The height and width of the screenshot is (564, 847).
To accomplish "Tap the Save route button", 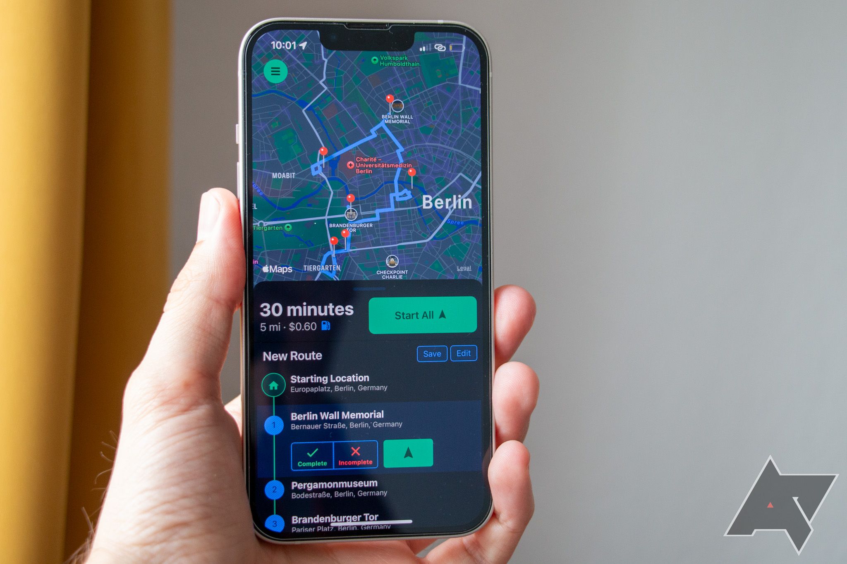I will pyautogui.click(x=432, y=354).
